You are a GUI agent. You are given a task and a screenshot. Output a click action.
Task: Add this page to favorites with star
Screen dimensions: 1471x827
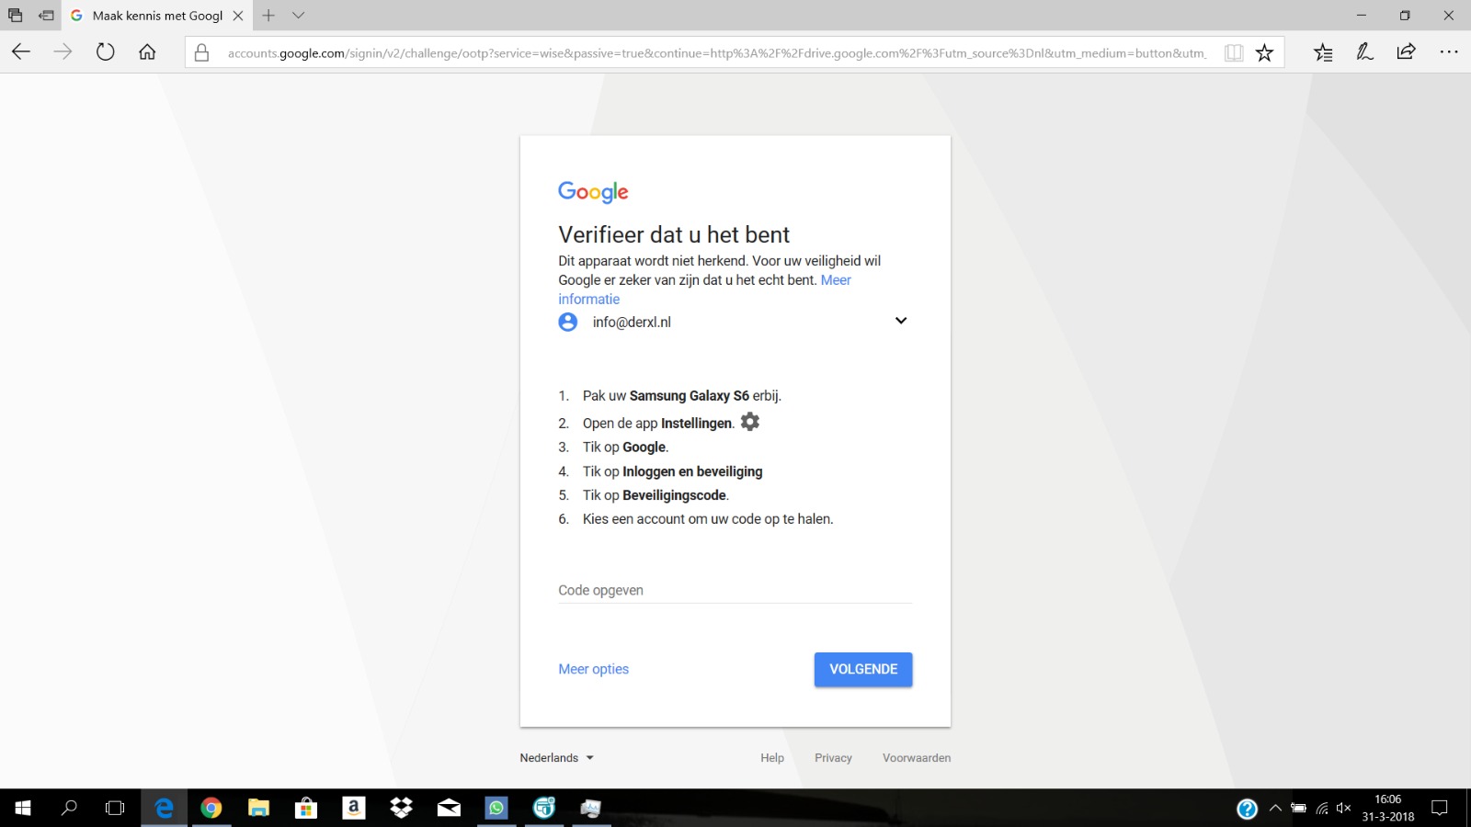(1265, 53)
